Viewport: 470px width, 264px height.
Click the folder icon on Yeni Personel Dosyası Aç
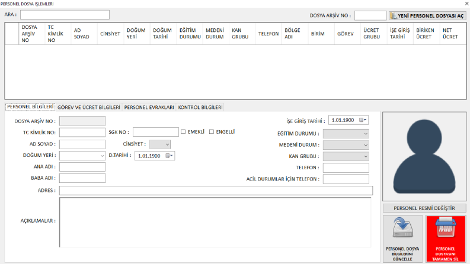tap(394, 15)
